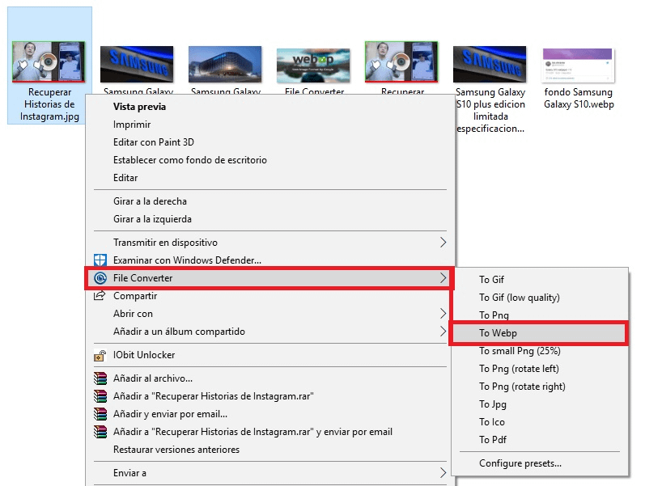Click the Compartir share icon
The image size is (662, 486).
point(100,295)
